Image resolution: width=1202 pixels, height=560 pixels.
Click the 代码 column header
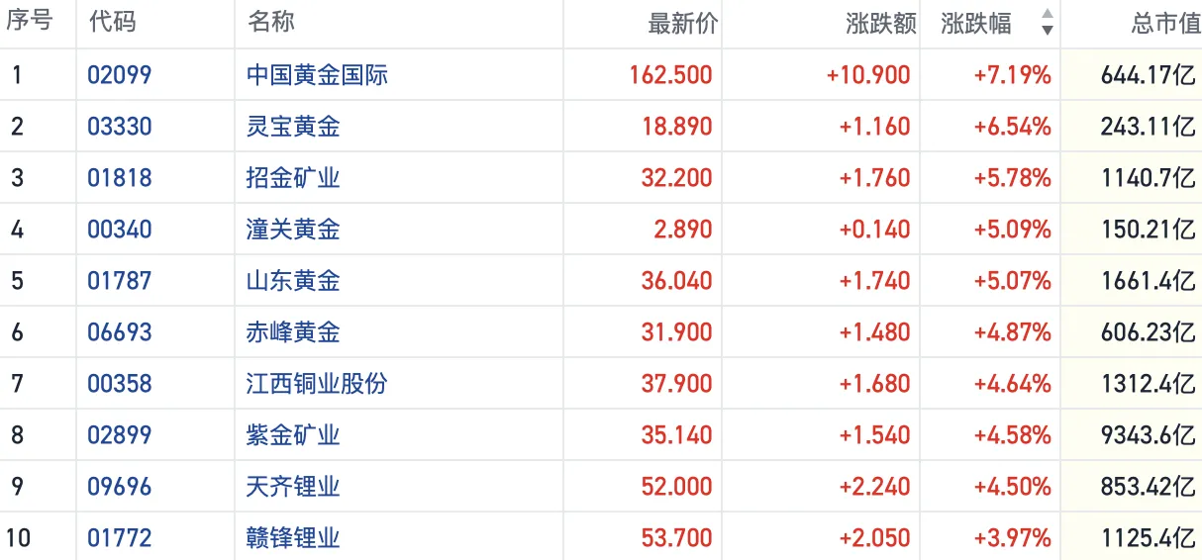(x=112, y=23)
